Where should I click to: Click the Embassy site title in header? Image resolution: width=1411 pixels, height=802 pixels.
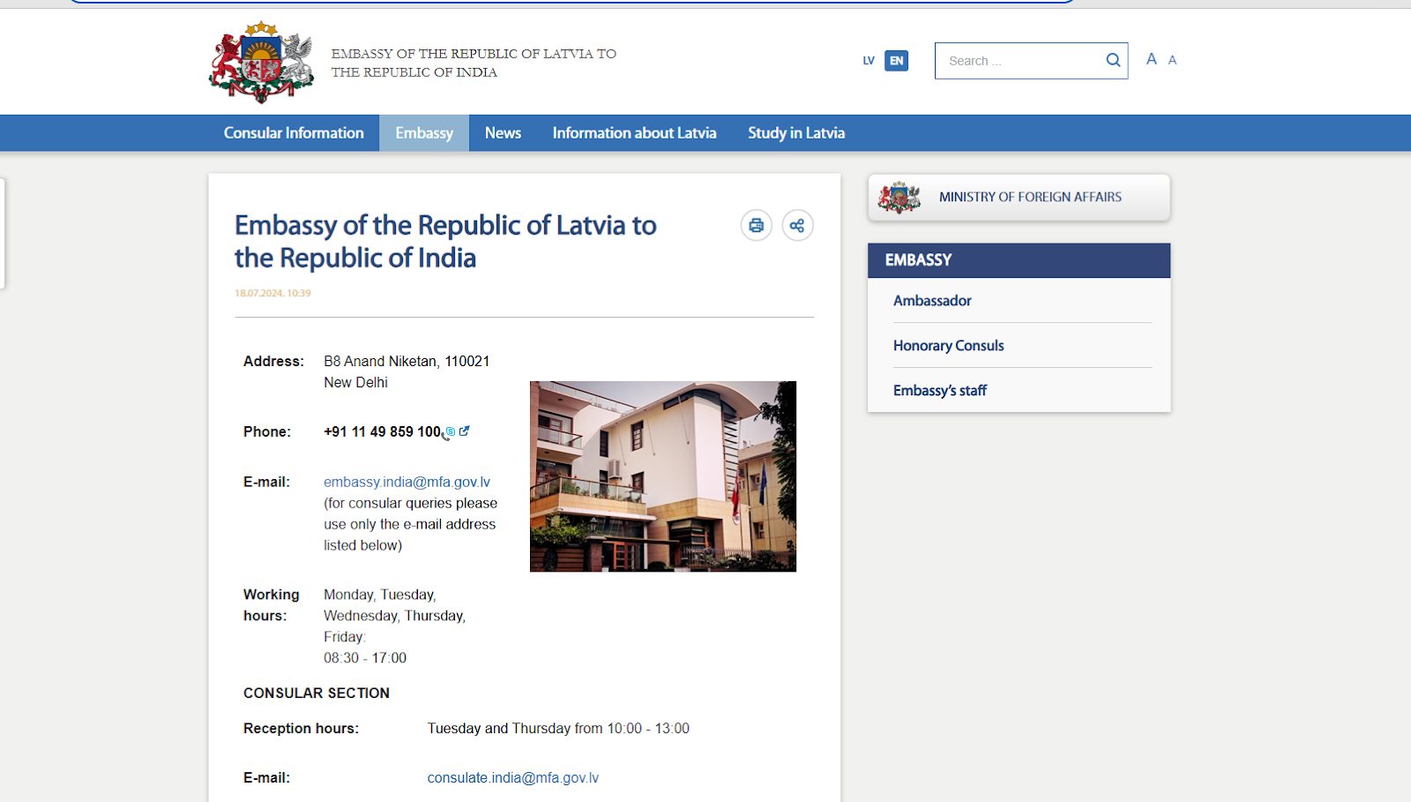click(474, 63)
